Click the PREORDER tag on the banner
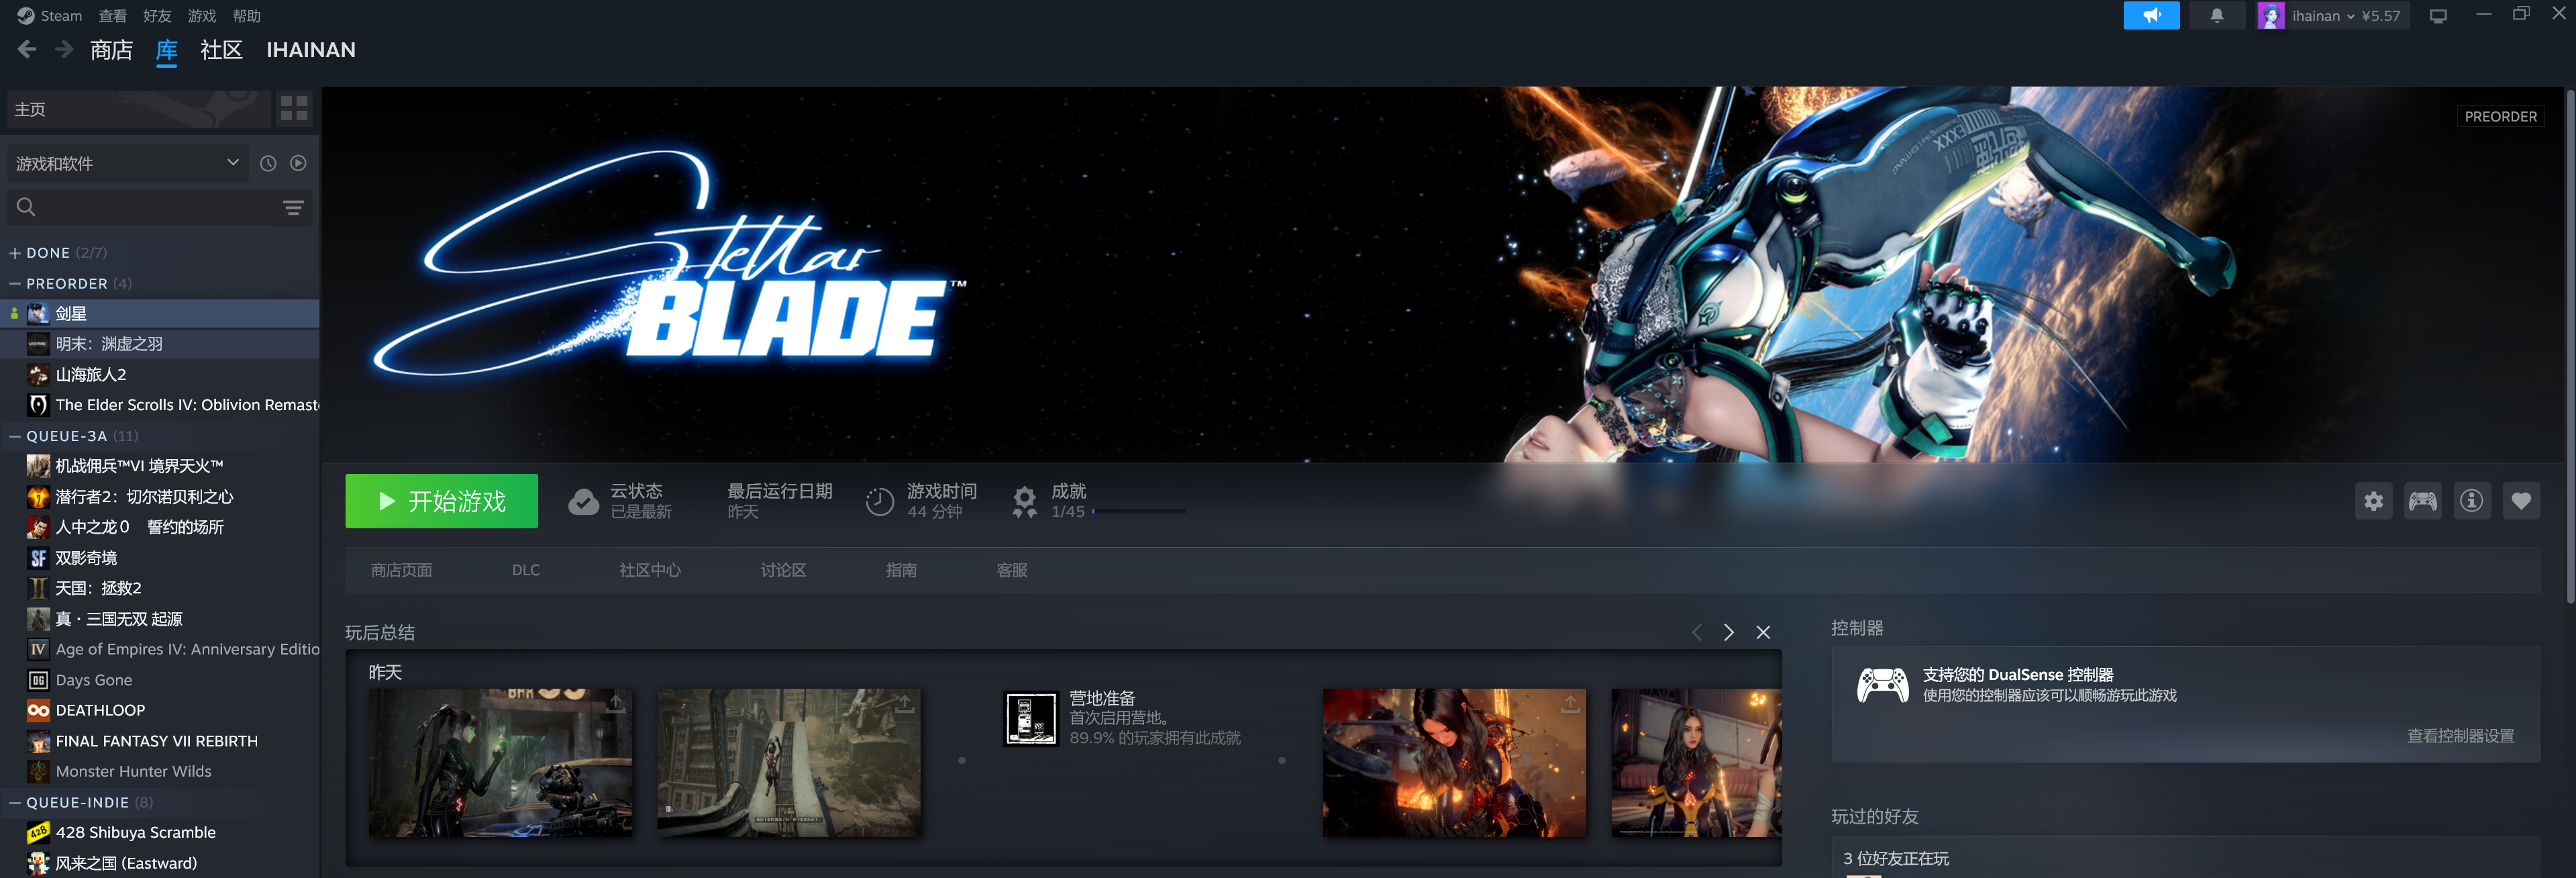The height and width of the screenshot is (878, 2576). [2500, 116]
